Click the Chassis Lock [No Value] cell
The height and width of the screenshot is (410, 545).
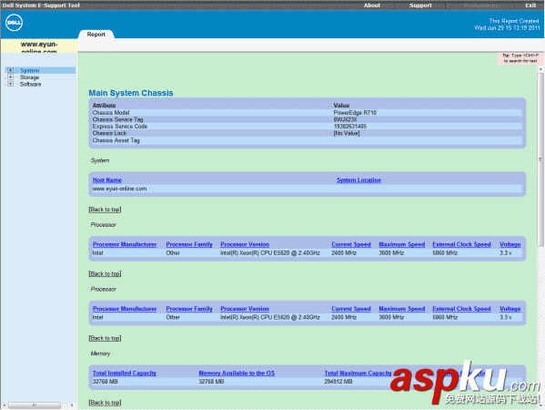tap(347, 133)
